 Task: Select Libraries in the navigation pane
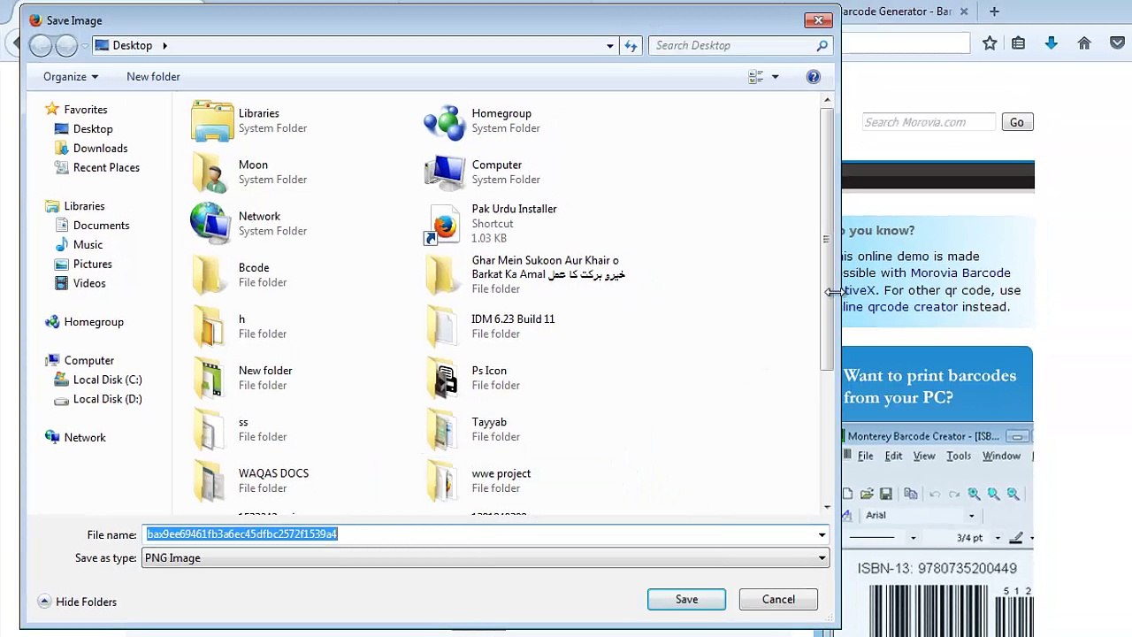tap(75, 206)
